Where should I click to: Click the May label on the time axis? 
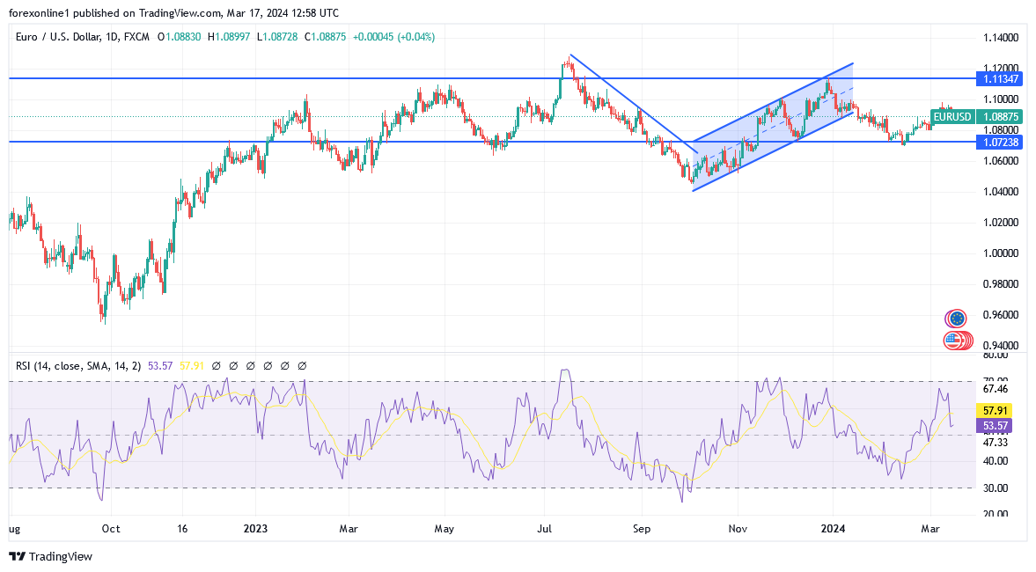[444, 528]
